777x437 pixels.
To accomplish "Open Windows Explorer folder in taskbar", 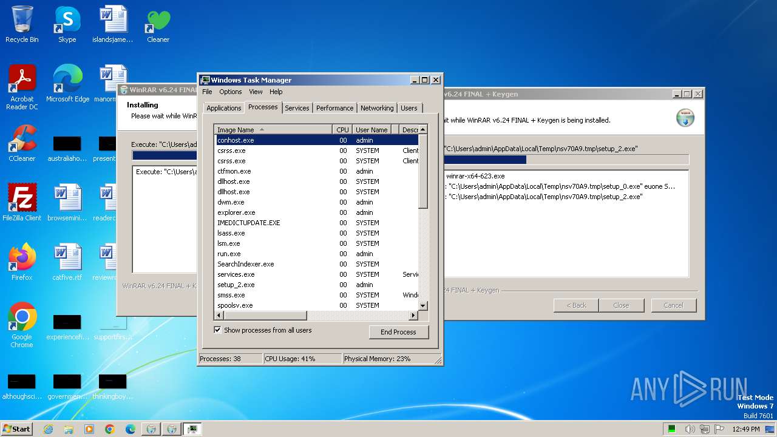I will 69,429.
